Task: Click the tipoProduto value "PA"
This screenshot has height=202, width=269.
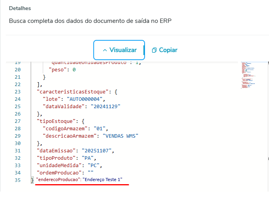Action: coord(87,158)
